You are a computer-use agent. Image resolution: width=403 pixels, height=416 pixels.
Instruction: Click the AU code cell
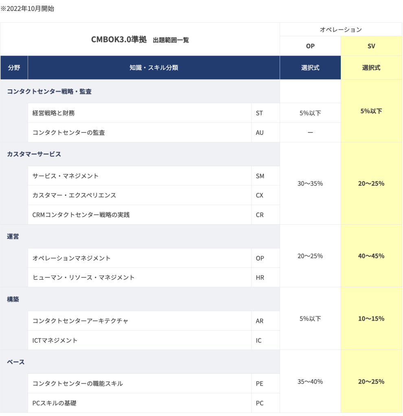[260, 132]
